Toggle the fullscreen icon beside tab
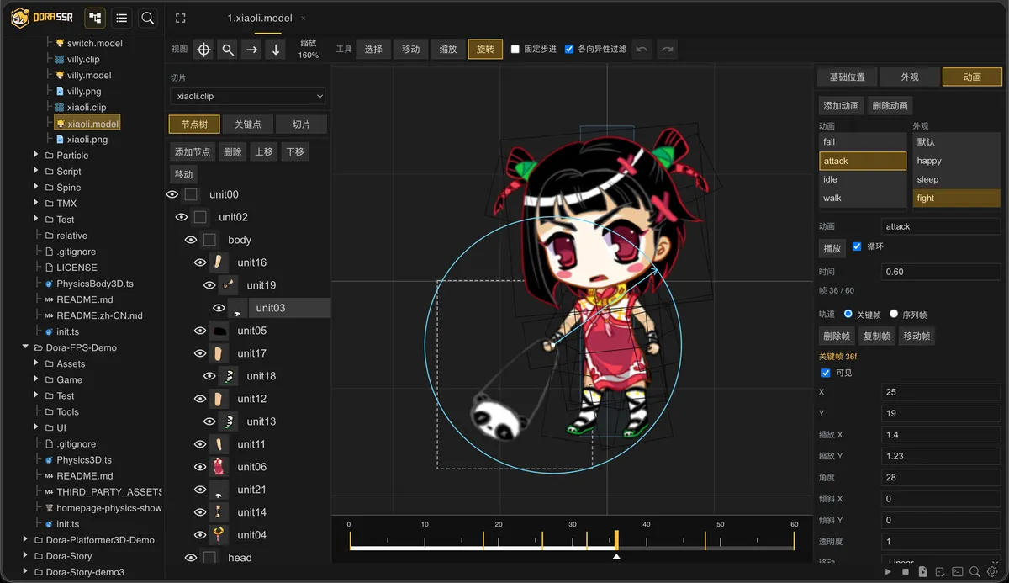1009x583 pixels. [x=180, y=18]
